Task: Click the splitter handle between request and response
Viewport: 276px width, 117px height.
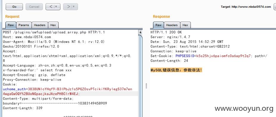Action: click(x=146, y=86)
